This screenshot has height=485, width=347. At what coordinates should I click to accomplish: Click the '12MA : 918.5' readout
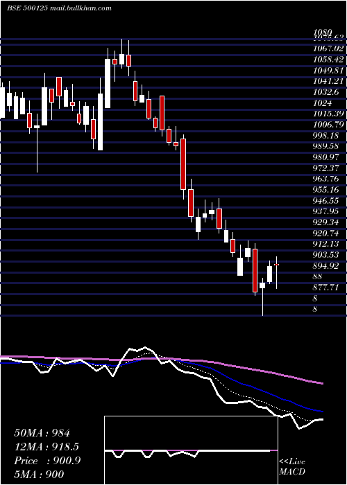(46, 446)
